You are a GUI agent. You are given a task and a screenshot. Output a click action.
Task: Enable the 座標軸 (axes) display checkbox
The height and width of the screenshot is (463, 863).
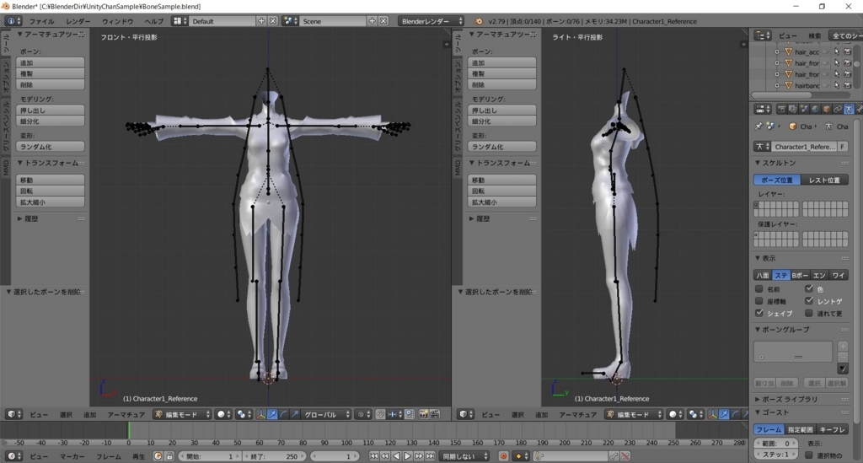click(x=759, y=301)
